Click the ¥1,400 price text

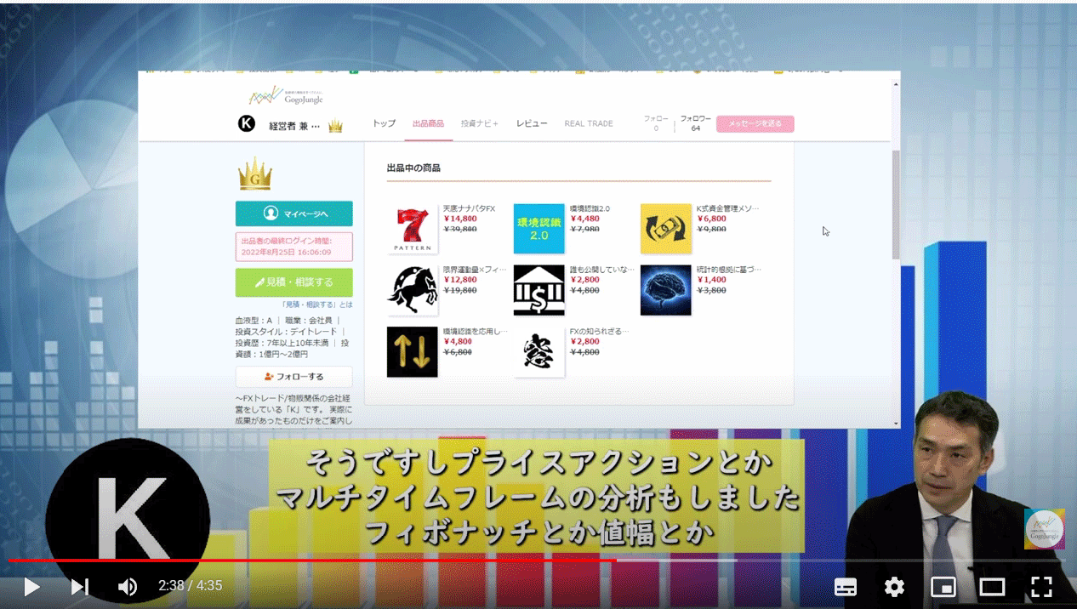point(711,280)
